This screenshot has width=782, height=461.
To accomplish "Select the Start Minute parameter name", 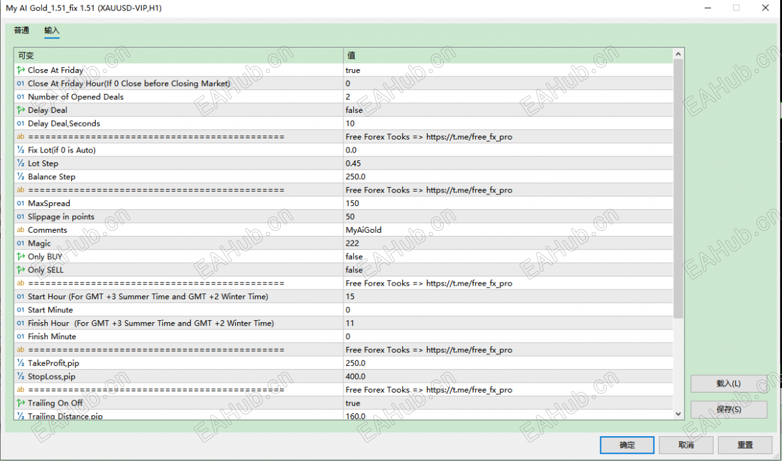I will pyautogui.click(x=50, y=310).
